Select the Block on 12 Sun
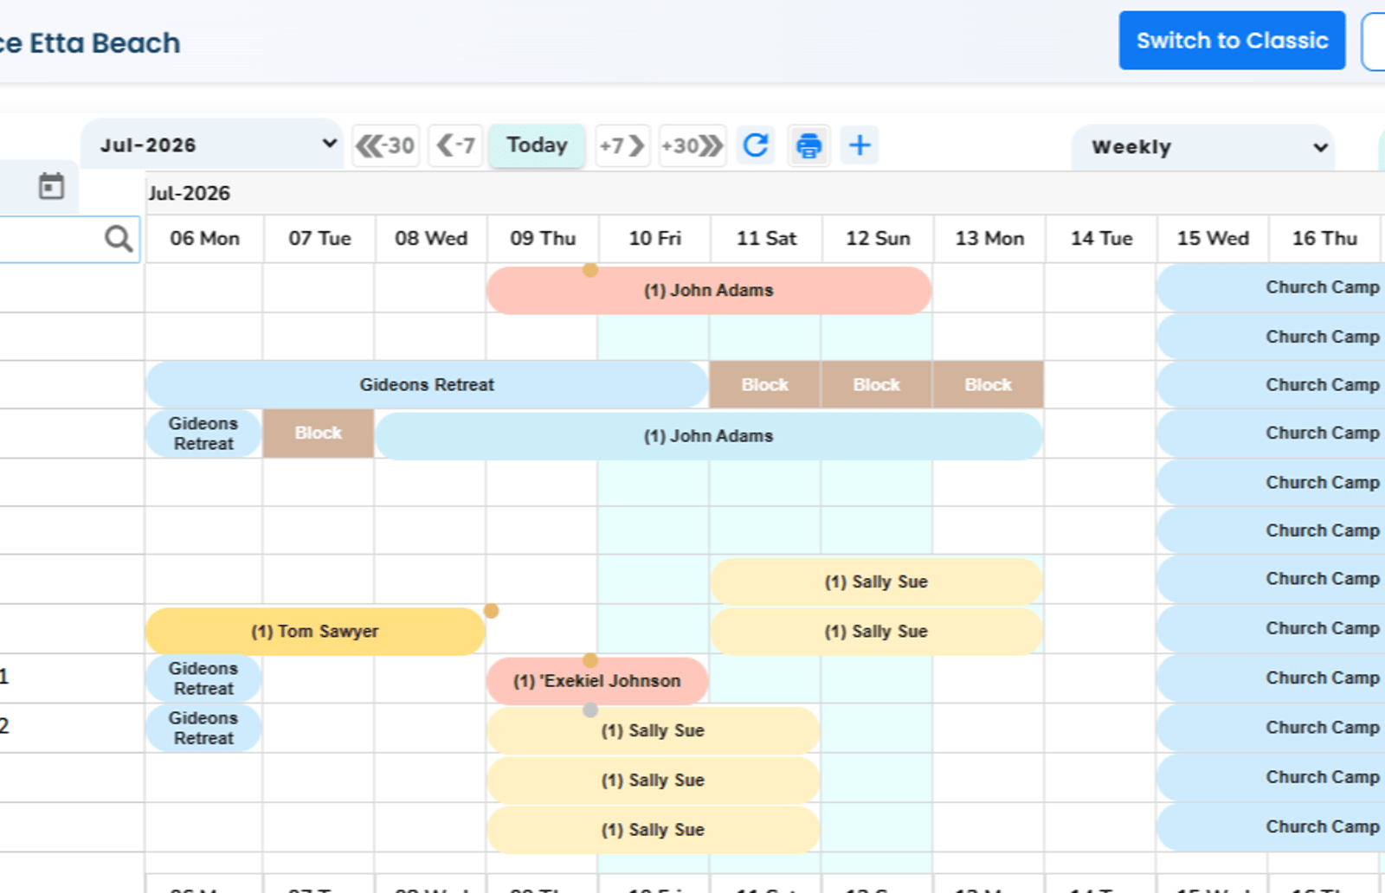 [x=877, y=385]
